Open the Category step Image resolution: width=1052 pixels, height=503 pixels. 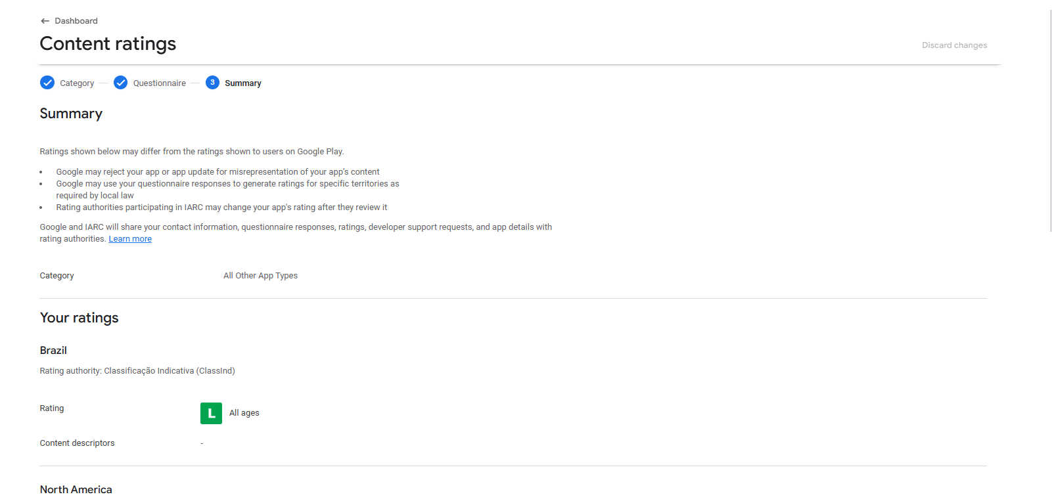(77, 83)
